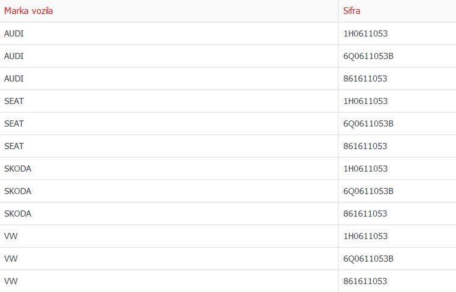Click code 6Q0611053B in the SEAT row
Screen dimensions: 456x292
(x=368, y=123)
